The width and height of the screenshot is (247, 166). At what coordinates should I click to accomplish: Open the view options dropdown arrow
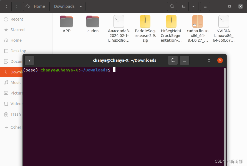pyautogui.click(x=193, y=6)
